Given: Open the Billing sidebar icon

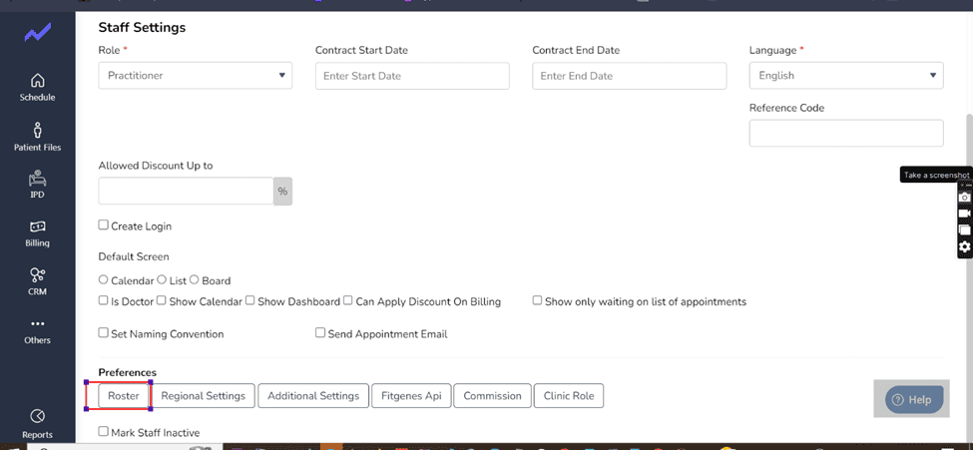Looking at the screenshot, I should [x=37, y=226].
